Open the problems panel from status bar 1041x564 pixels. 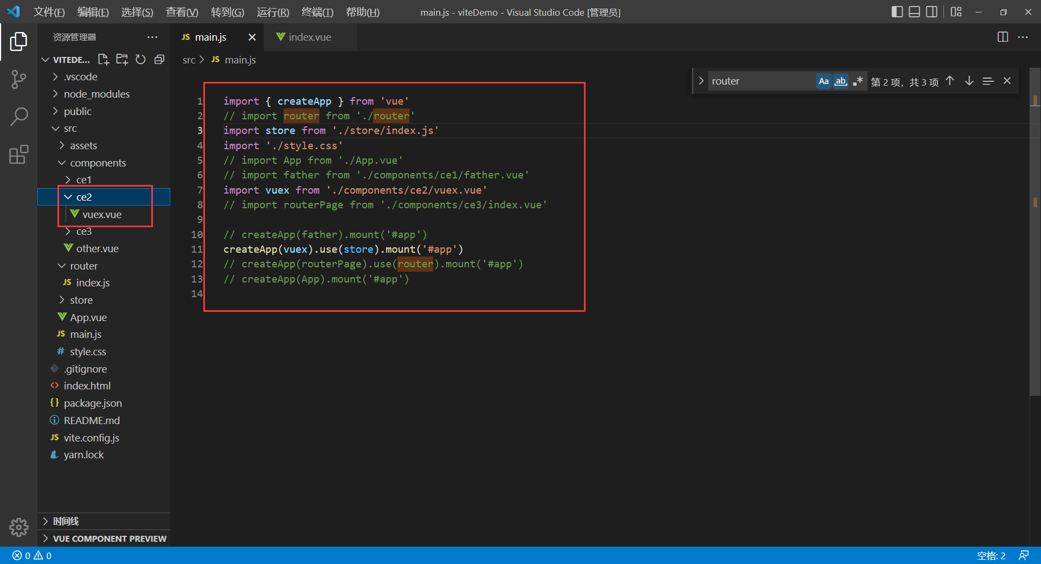coord(32,555)
